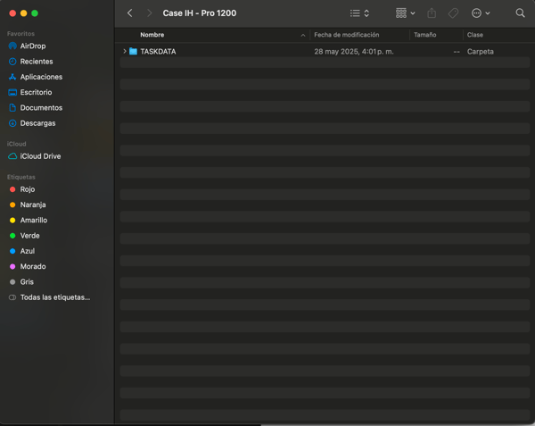Select the TASKDATA folder name

158,52
